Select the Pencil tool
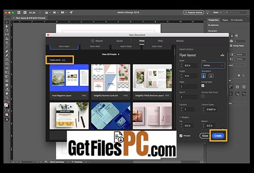The width and height of the screenshot is (254, 173). (7, 55)
